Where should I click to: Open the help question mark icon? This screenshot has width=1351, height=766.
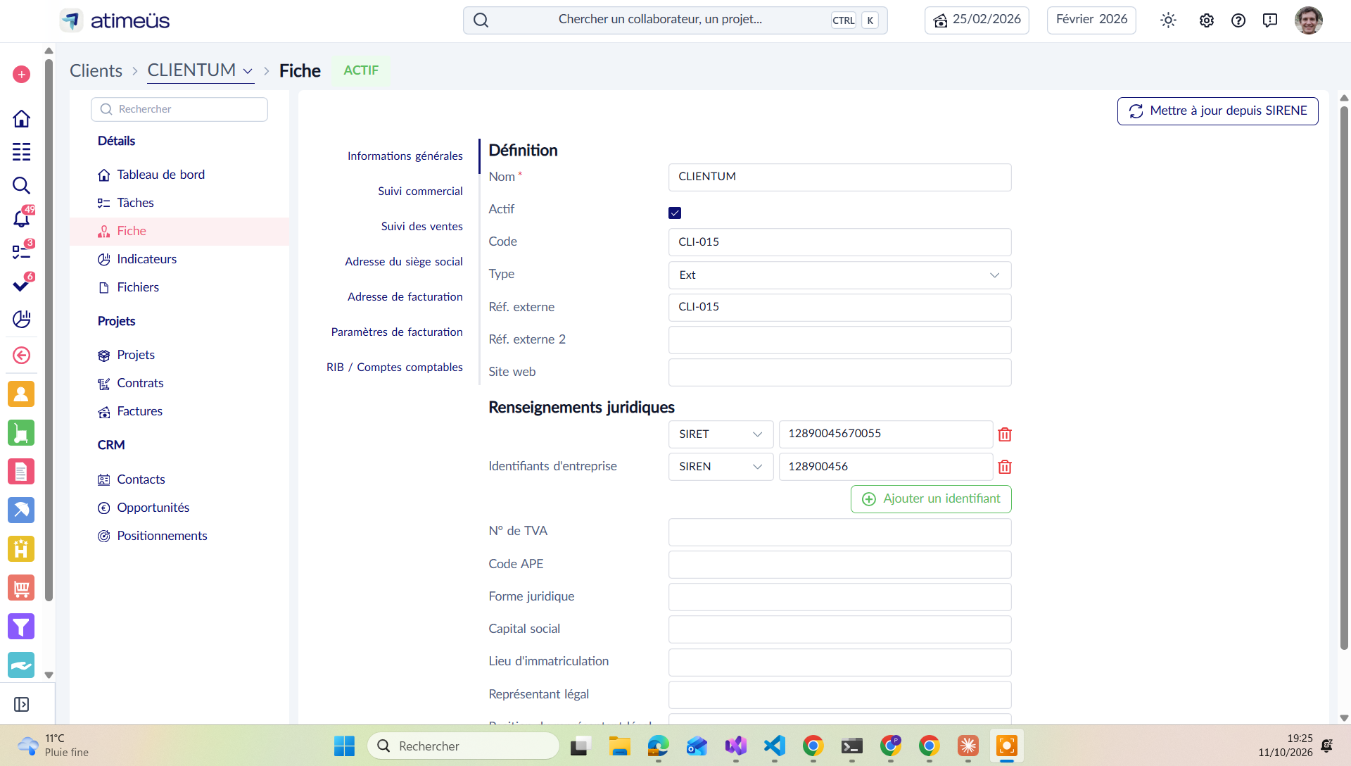click(1238, 20)
